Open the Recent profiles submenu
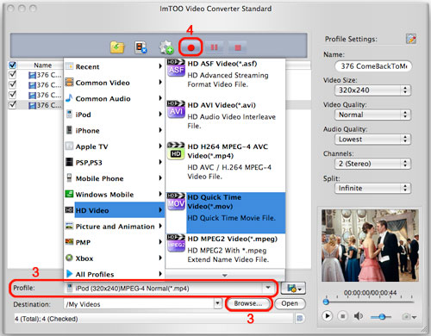This screenshot has height=336, width=431. coord(114,66)
